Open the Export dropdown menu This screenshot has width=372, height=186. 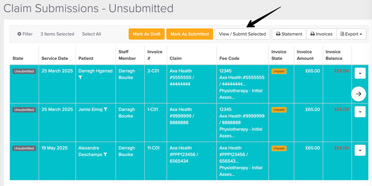[x=351, y=34]
